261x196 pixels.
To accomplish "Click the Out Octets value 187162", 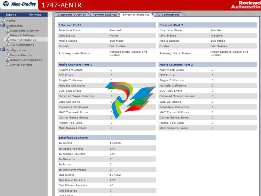I will 115,175.
